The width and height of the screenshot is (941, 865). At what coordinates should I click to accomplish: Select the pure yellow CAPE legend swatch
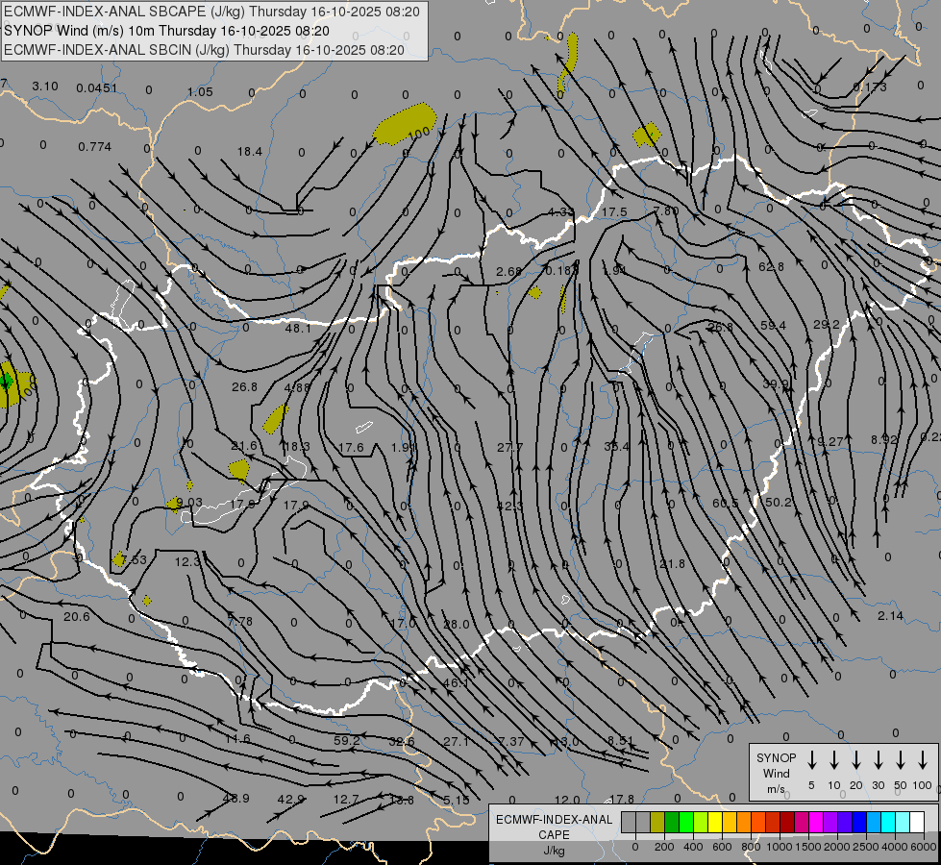click(715, 823)
